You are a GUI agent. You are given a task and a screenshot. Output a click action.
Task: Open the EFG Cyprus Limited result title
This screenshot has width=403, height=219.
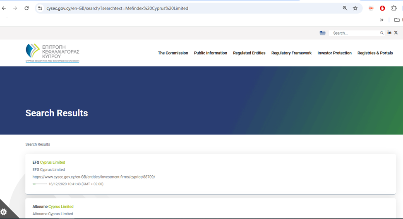(48, 162)
